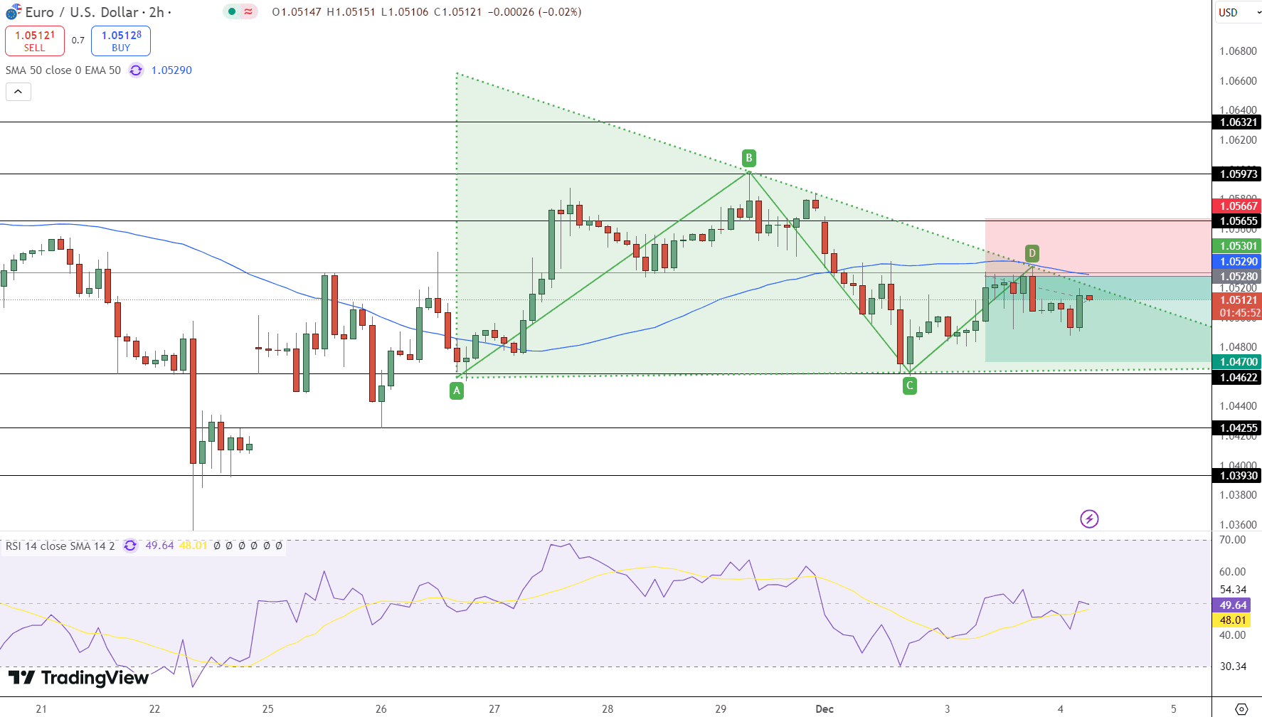Open chart settings gear icon
Viewport: 1262px width, 717px height.
(1241, 709)
